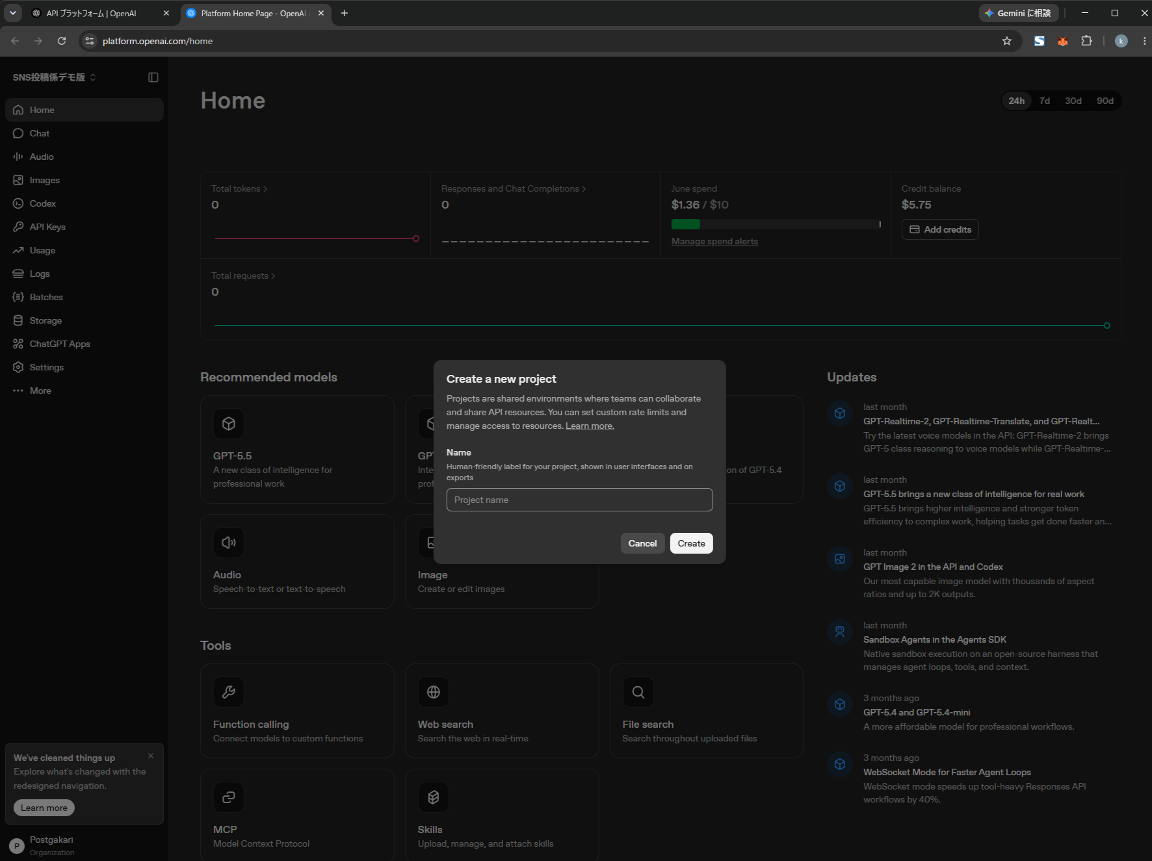Focus the Project name input field
Screen dimensions: 1152x861
click(580, 500)
